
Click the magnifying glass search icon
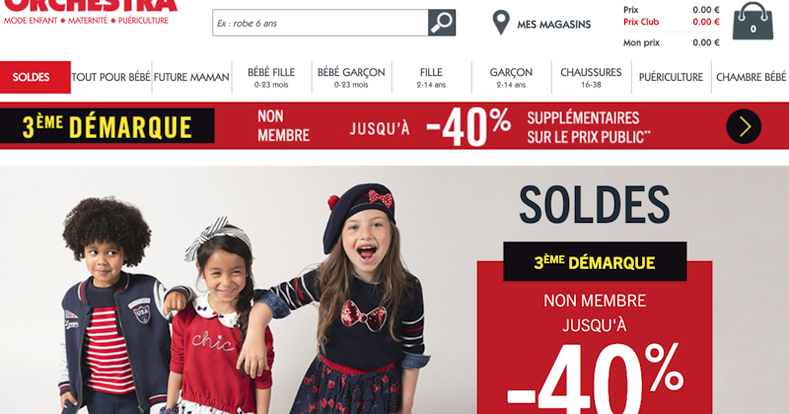[442, 23]
